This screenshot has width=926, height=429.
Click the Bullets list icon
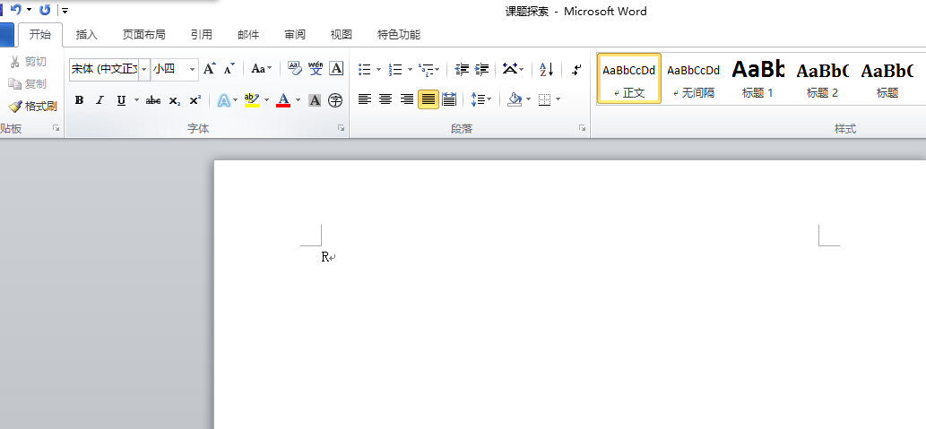tap(365, 70)
